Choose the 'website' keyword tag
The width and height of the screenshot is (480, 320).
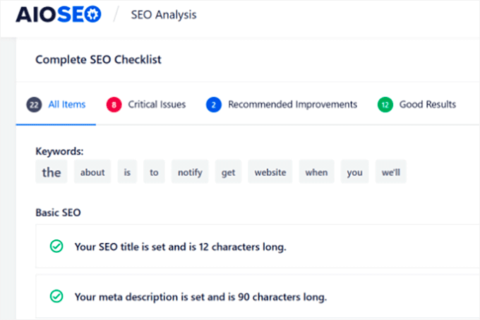(x=270, y=172)
